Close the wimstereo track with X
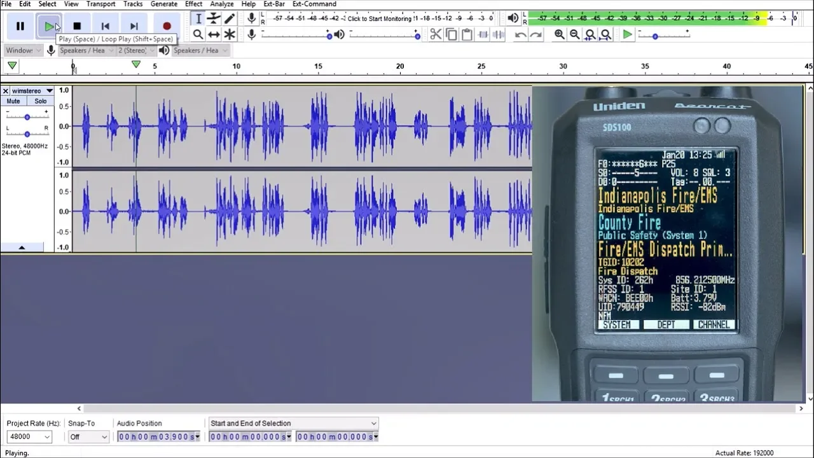Screen dimensions: 814x458 (5, 91)
